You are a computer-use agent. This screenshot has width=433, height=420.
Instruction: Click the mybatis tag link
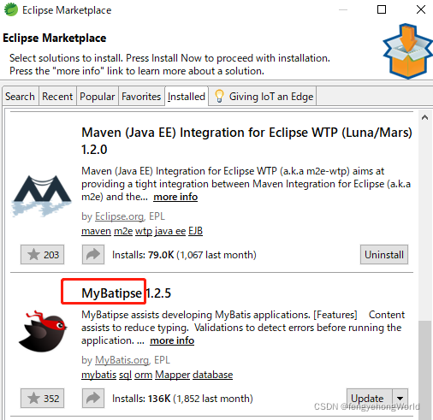pyautogui.click(x=98, y=375)
